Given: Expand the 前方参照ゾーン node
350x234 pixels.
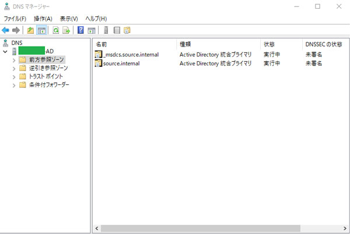Looking at the screenshot, I should pyautogui.click(x=14, y=60).
